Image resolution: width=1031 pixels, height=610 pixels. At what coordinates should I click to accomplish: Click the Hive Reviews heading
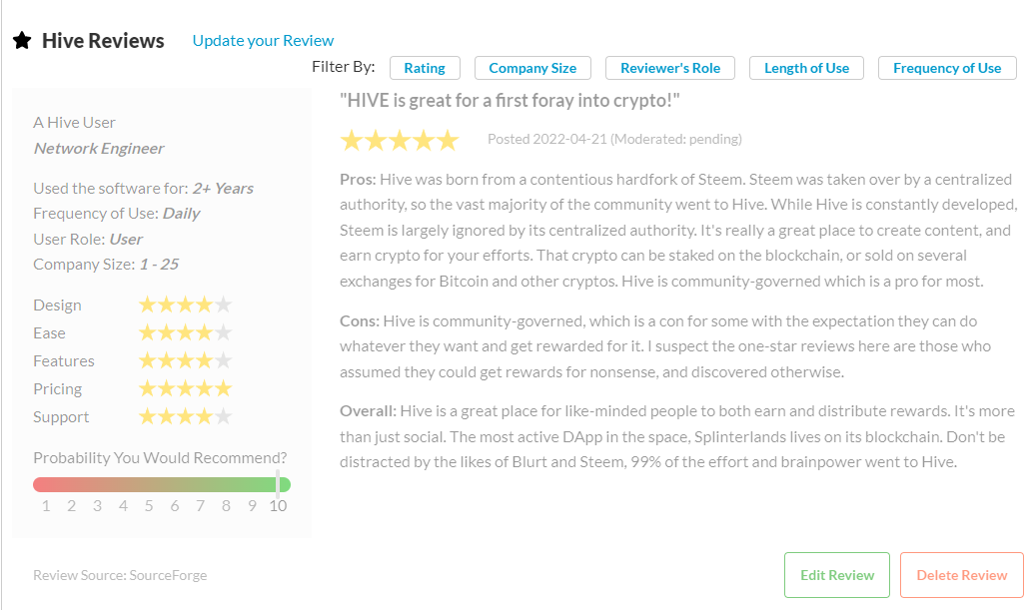pos(103,41)
